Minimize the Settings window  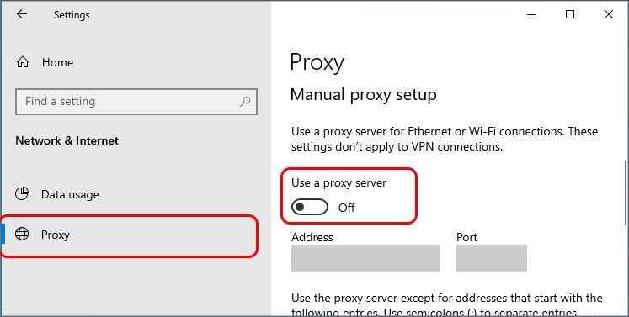click(531, 15)
